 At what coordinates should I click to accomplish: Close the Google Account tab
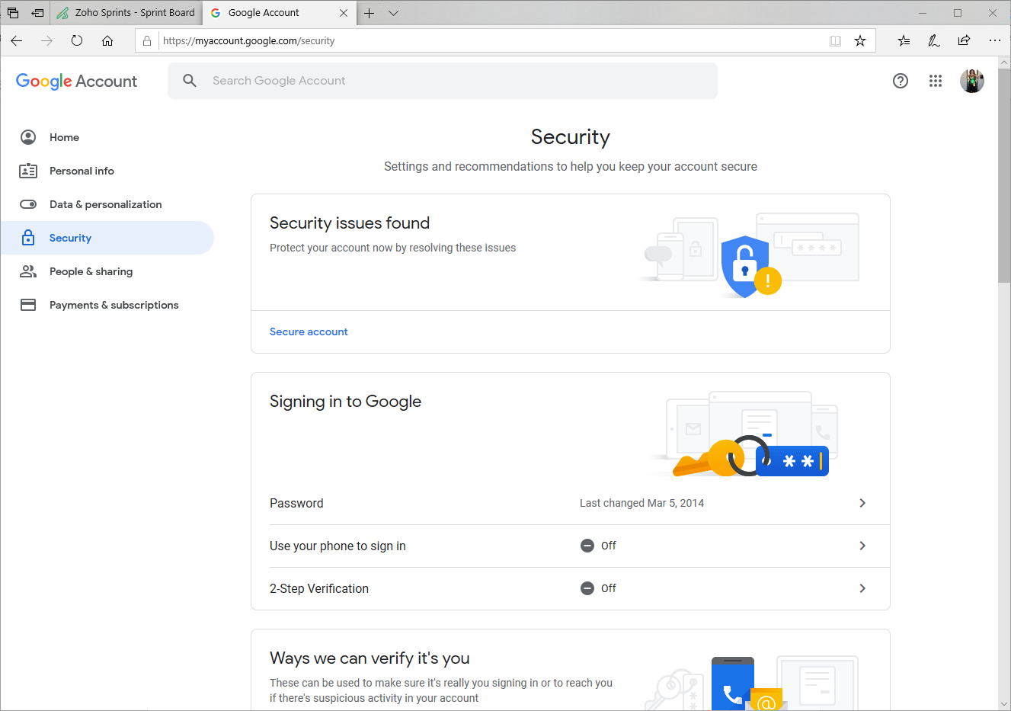pyautogui.click(x=344, y=13)
